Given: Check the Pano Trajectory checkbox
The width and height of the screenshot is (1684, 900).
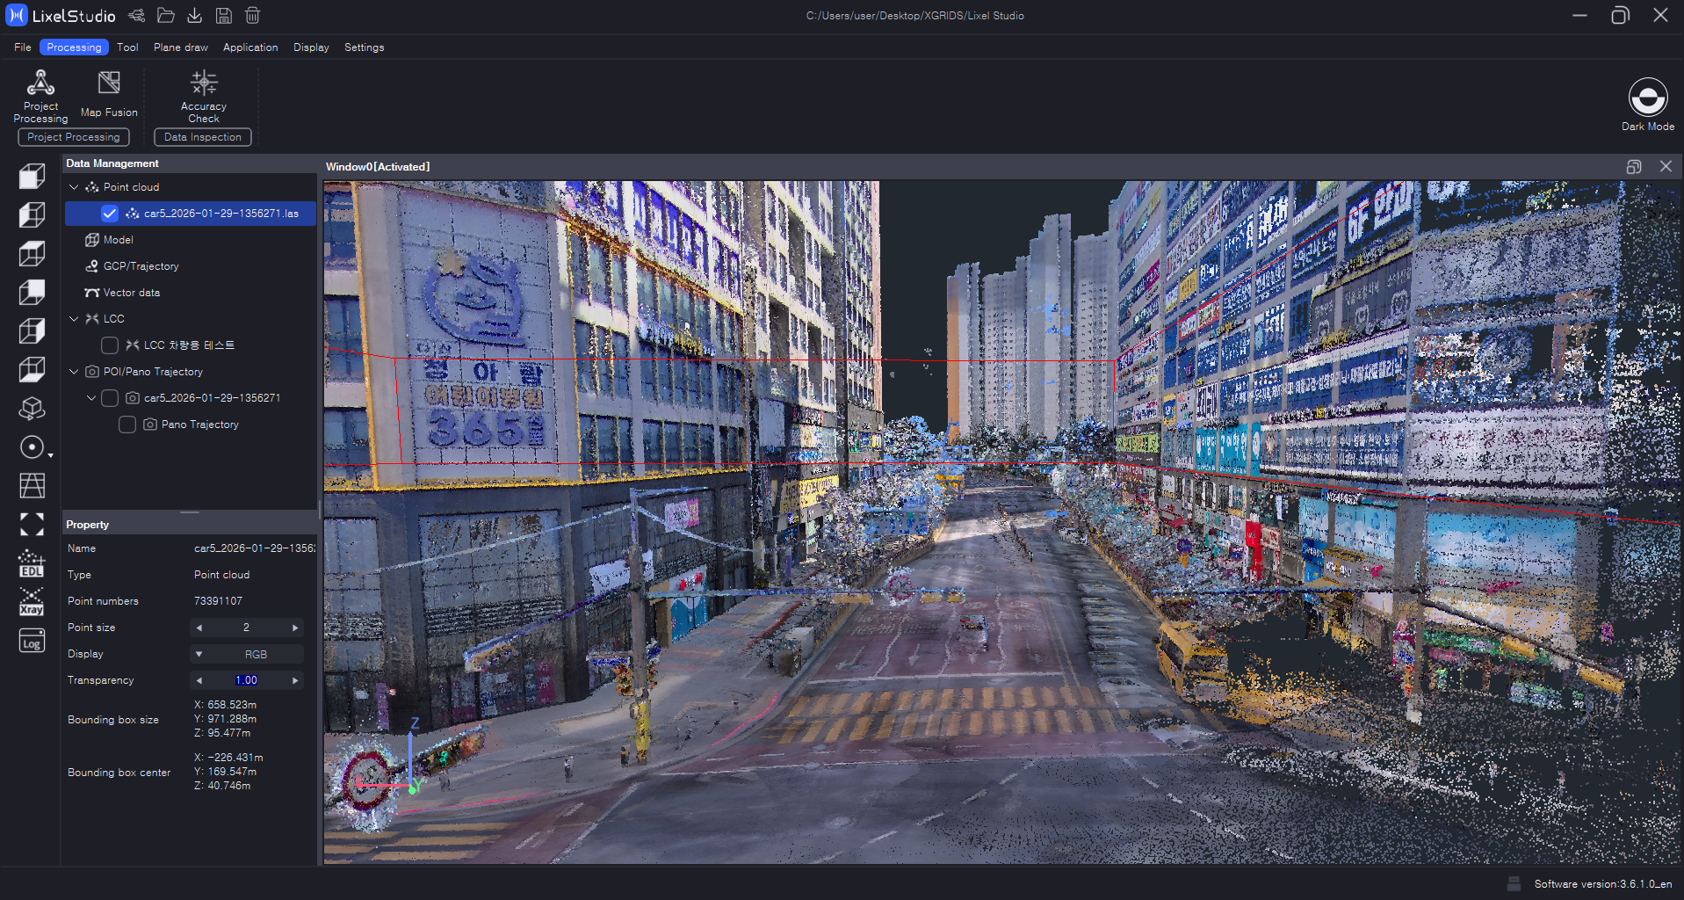Looking at the screenshot, I should coord(127,425).
